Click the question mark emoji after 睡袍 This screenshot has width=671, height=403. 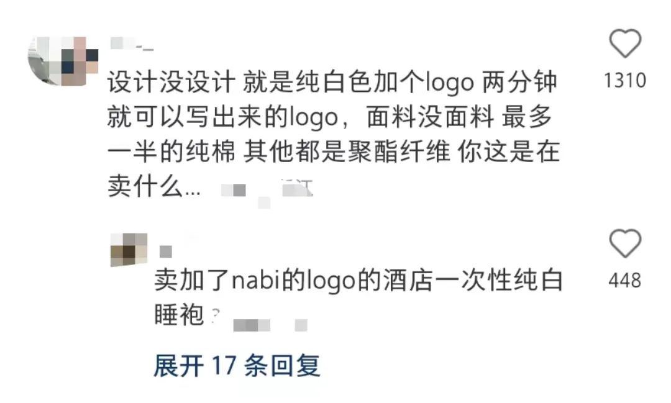[x=216, y=315]
